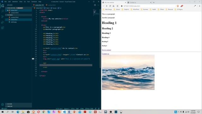The height and width of the screenshot is (114, 202).
Task: Expand the Outline panel
Action: 18,104
